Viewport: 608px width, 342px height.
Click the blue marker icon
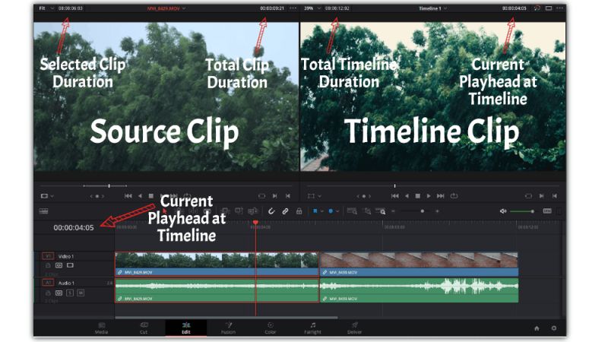click(331, 211)
